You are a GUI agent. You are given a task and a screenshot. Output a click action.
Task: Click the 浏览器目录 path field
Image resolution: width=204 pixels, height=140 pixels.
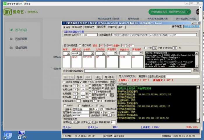pos(154,35)
